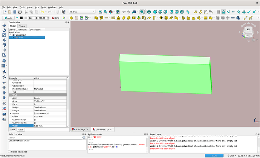Open the array tools dropdown in sidebar
Viewport: 260px width, 158px height.
click(7, 66)
